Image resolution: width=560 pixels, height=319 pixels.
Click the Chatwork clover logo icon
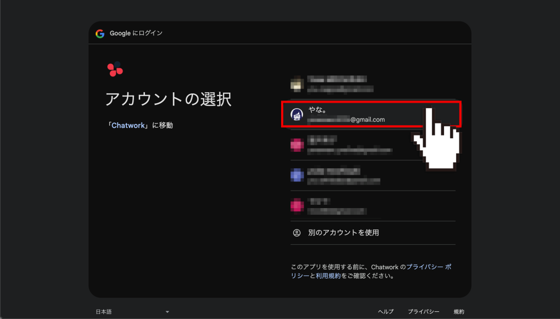114,70
